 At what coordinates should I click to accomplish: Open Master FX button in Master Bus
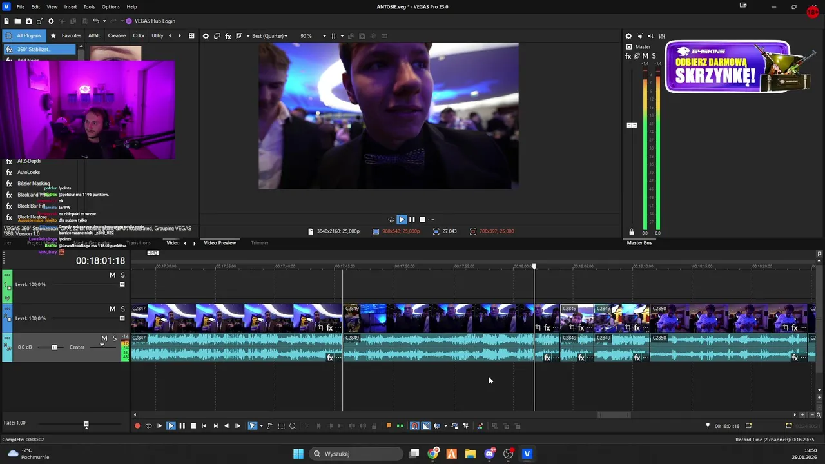click(628, 57)
